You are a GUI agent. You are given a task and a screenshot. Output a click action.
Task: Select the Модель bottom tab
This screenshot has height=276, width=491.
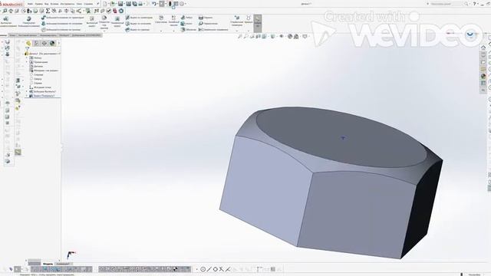[48, 264]
